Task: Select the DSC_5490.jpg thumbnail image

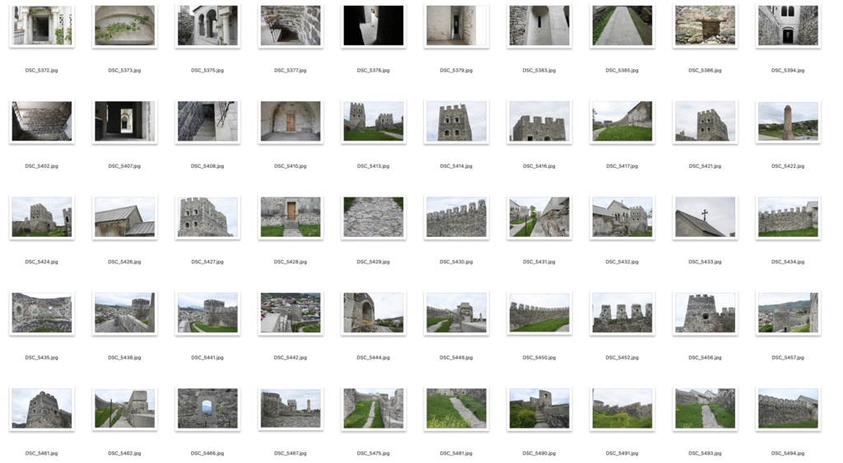Action: pos(539,409)
